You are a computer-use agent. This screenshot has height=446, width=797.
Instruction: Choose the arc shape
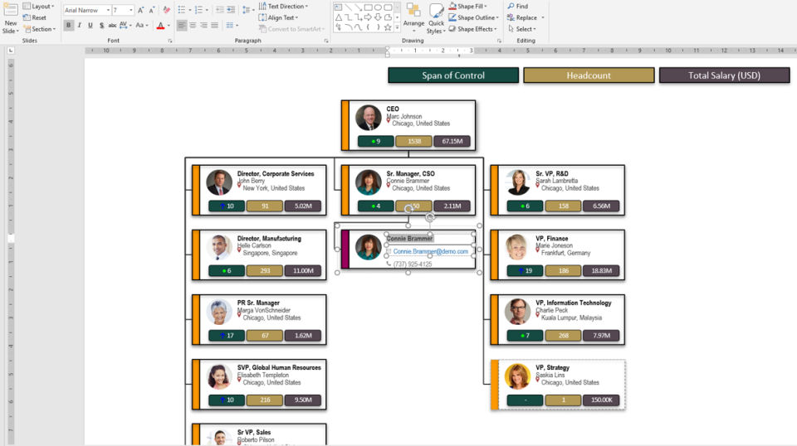point(348,27)
